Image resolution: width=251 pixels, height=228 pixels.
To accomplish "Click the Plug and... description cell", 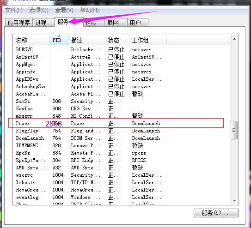I will coord(86,131).
